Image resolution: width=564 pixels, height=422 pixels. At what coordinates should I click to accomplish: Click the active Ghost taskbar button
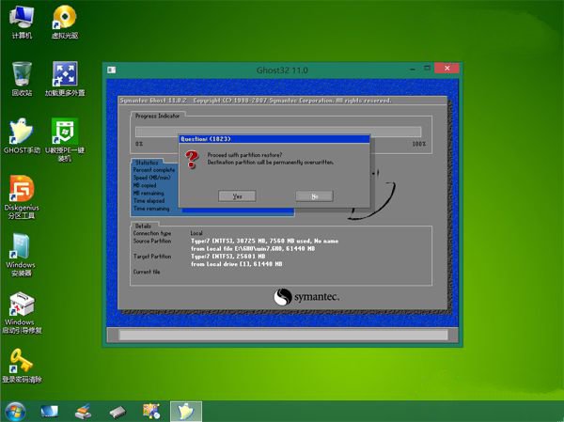pos(186,412)
